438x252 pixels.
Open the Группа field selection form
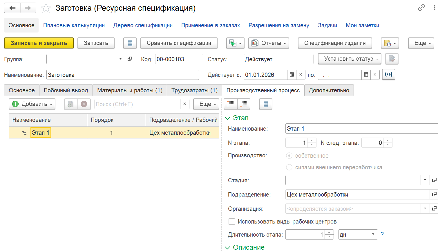pos(130,59)
